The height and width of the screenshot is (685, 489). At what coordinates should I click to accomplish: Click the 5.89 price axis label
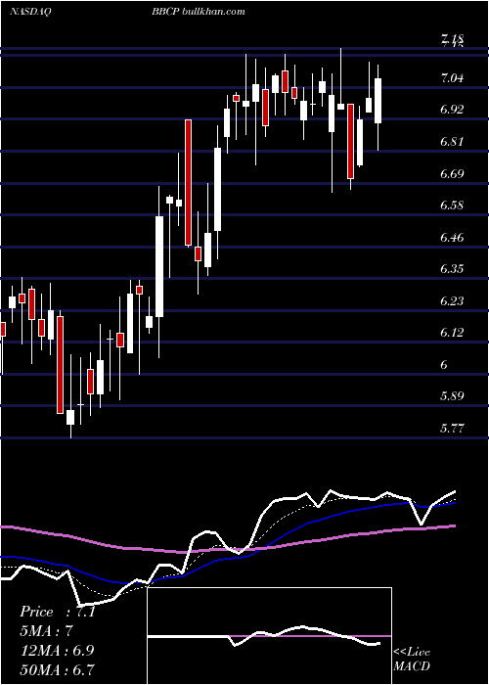click(x=452, y=396)
